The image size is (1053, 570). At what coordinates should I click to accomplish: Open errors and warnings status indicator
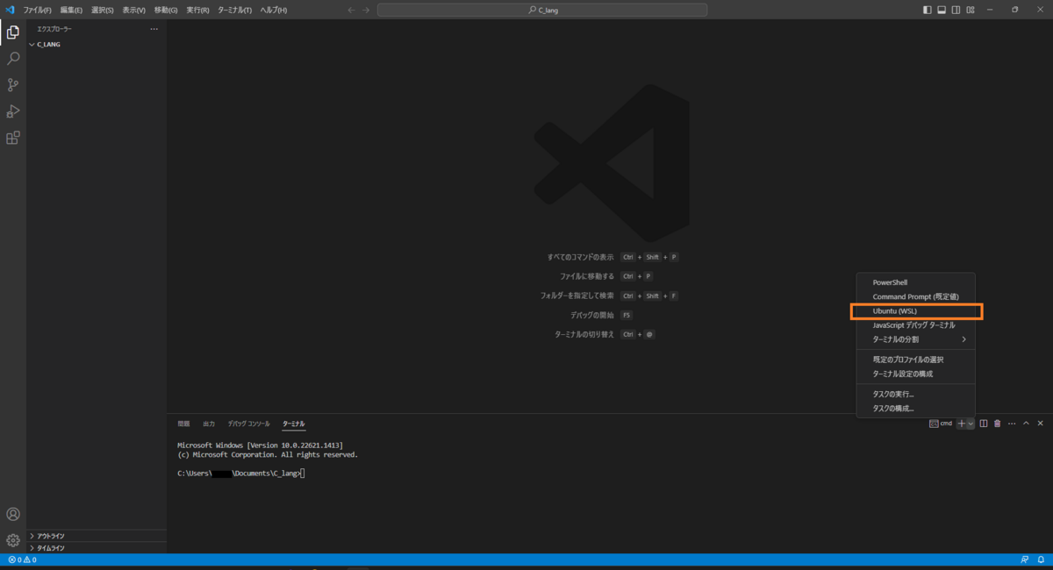[x=22, y=559]
